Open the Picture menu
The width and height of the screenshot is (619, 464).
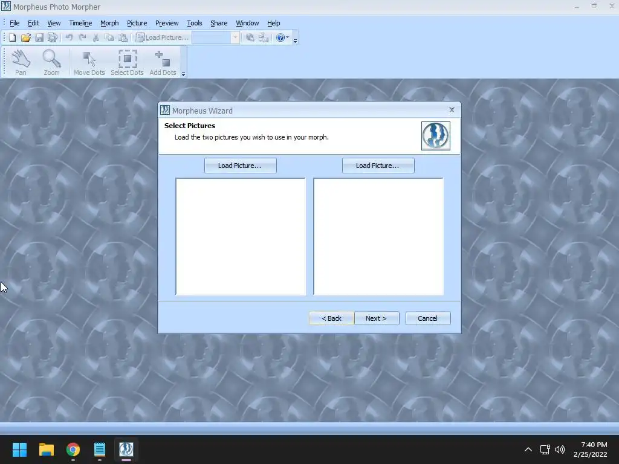coord(137,23)
